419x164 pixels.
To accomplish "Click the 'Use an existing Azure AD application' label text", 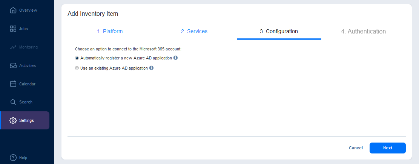I will [114, 68].
